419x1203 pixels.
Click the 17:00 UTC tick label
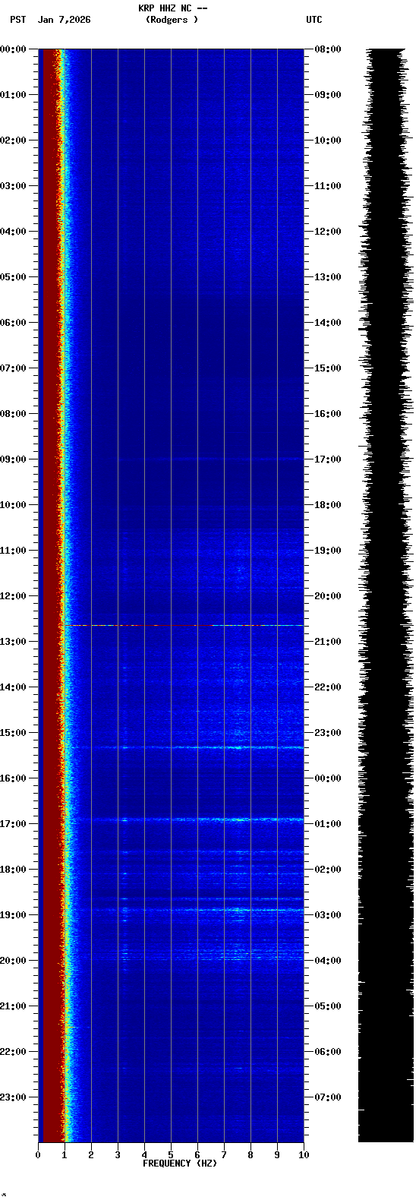click(x=328, y=459)
